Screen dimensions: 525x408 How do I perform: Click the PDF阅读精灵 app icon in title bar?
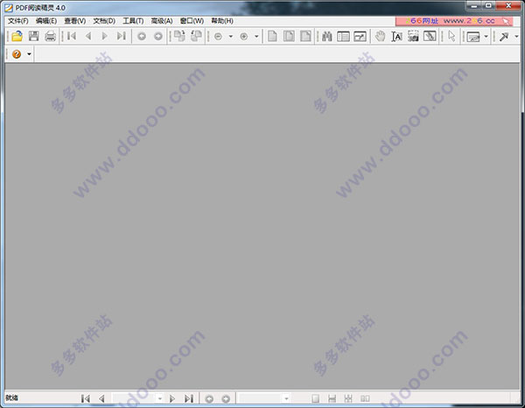coord(9,7)
